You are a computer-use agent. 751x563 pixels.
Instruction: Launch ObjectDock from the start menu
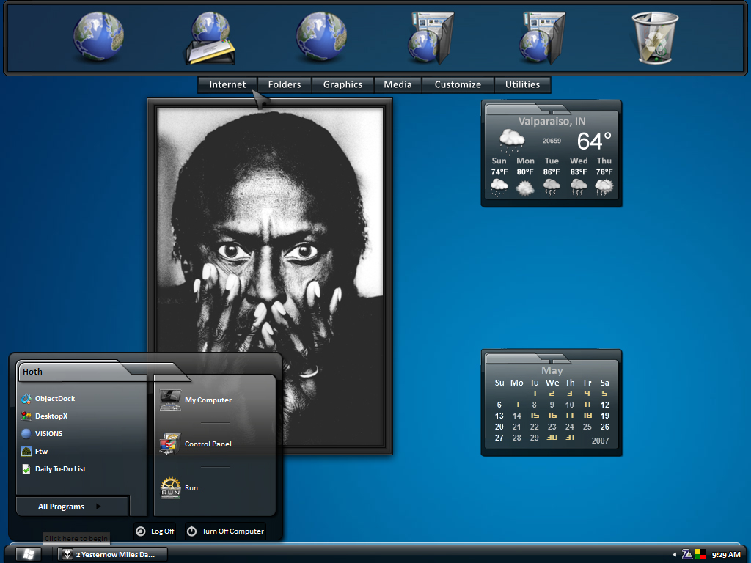tap(48, 398)
